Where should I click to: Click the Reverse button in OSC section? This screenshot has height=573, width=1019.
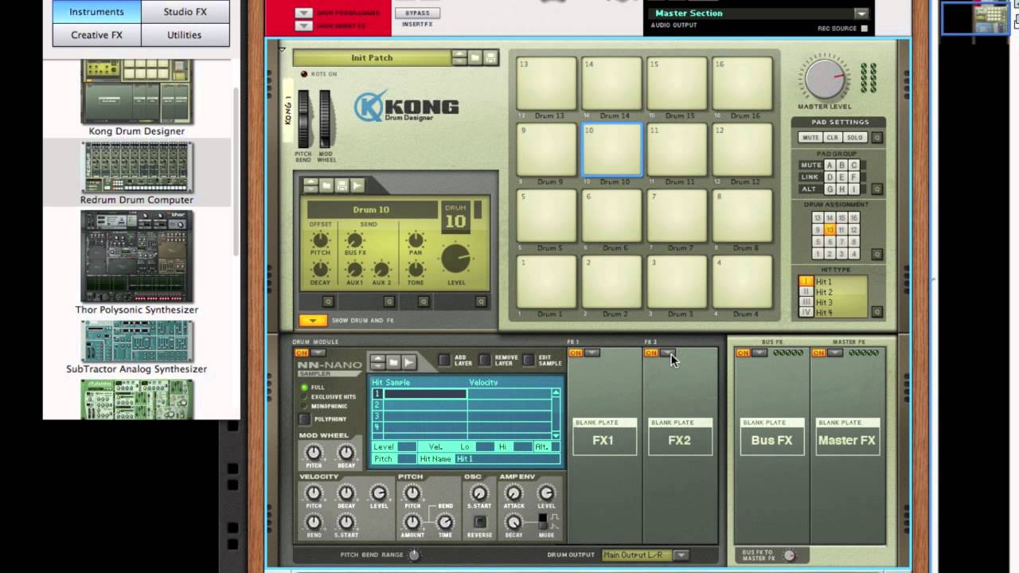pyautogui.click(x=479, y=522)
